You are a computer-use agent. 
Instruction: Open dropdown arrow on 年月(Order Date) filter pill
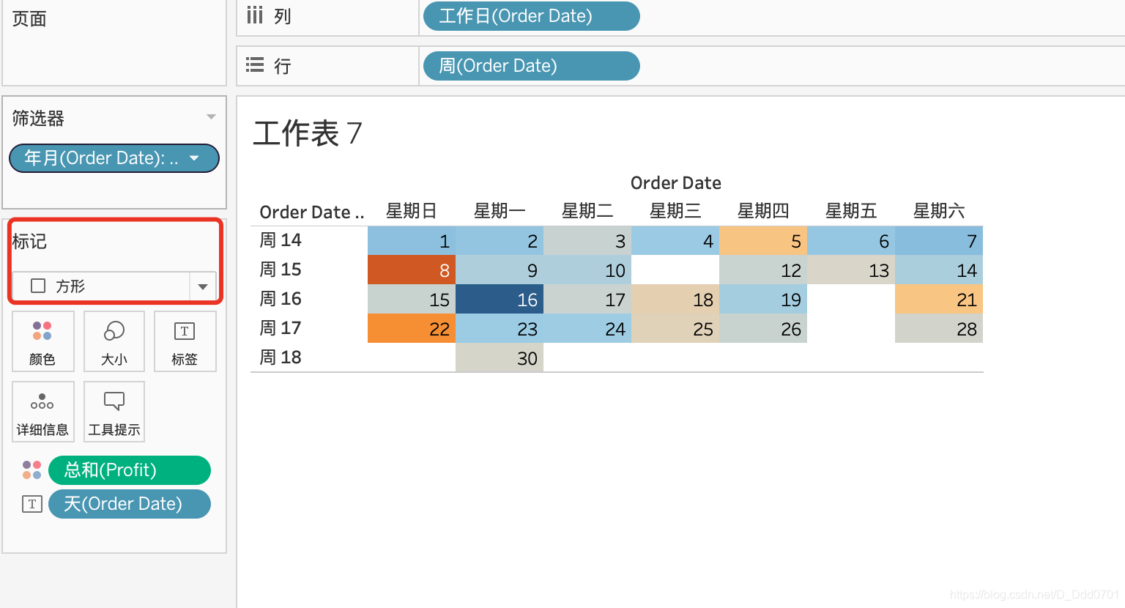point(194,158)
